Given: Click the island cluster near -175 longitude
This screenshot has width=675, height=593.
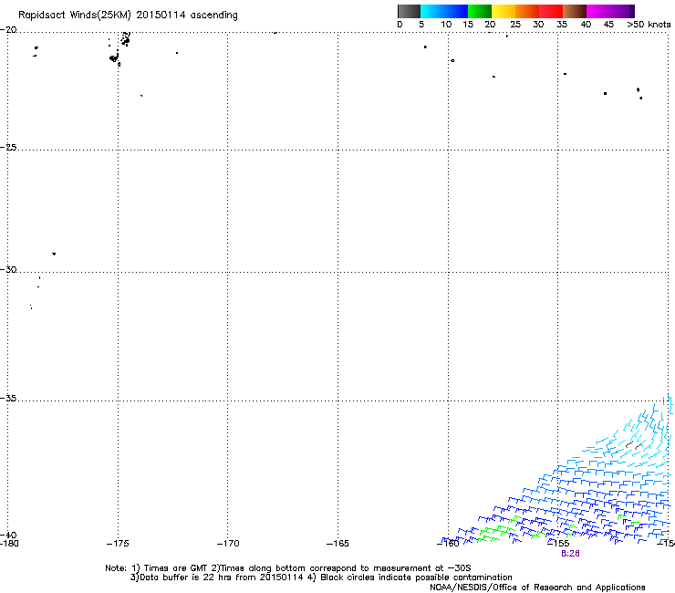Looking at the screenshot, I should click(x=119, y=48).
